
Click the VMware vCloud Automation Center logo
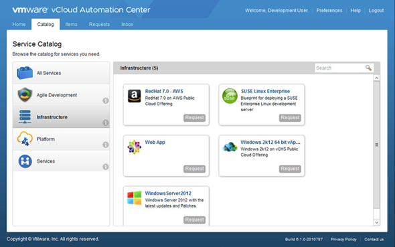coord(81,10)
